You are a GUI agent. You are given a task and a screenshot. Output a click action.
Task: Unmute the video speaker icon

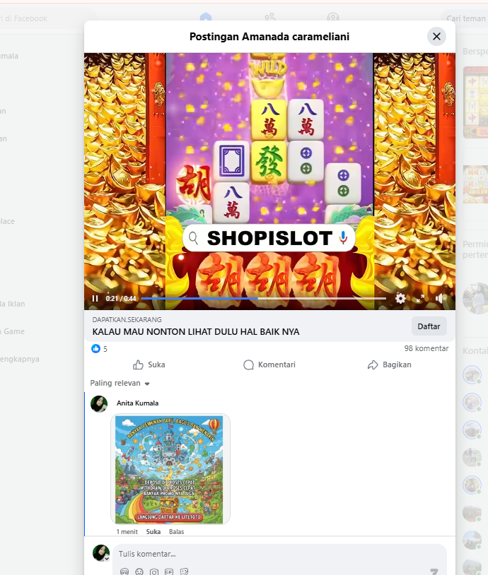[x=440, y=299]
